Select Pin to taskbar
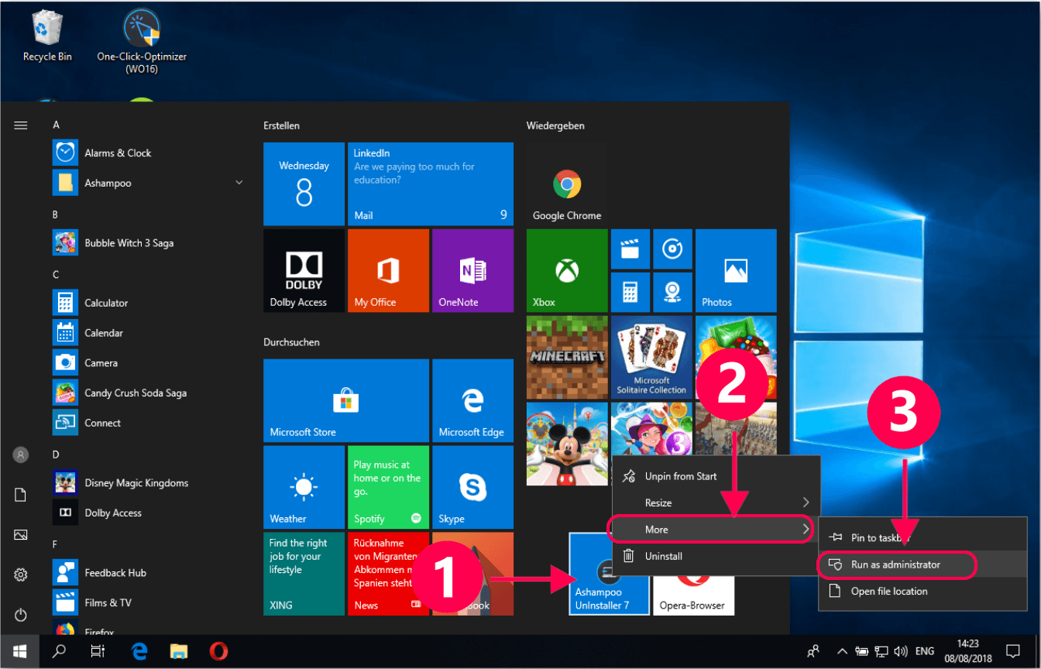This screenshot has height=669, width=1041. pos(922,537)
